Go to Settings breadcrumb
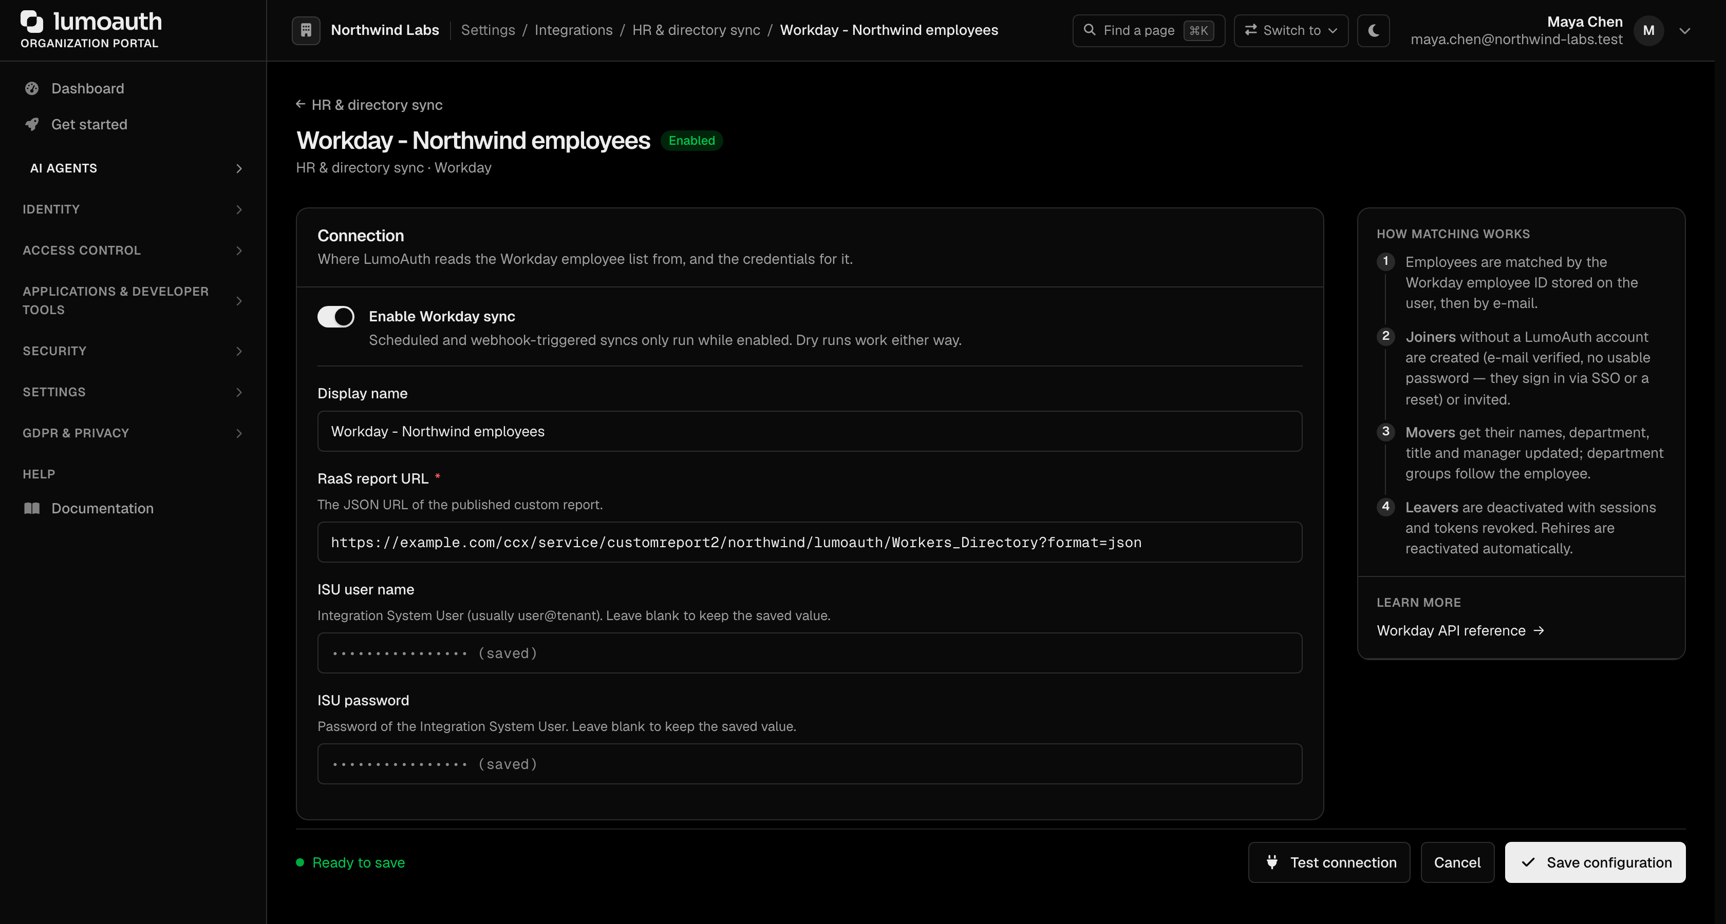The image size is (1726, 924). 488,30
